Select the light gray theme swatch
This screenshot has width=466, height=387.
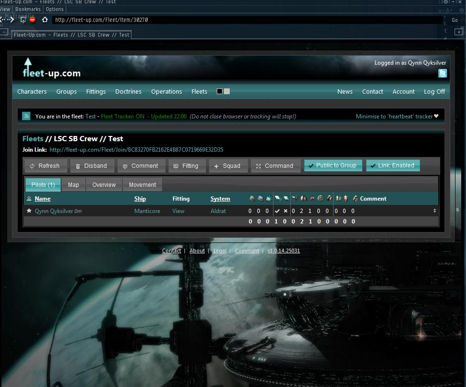[x=227, y=91]
